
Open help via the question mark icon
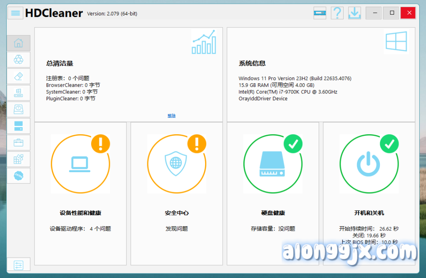337,13
